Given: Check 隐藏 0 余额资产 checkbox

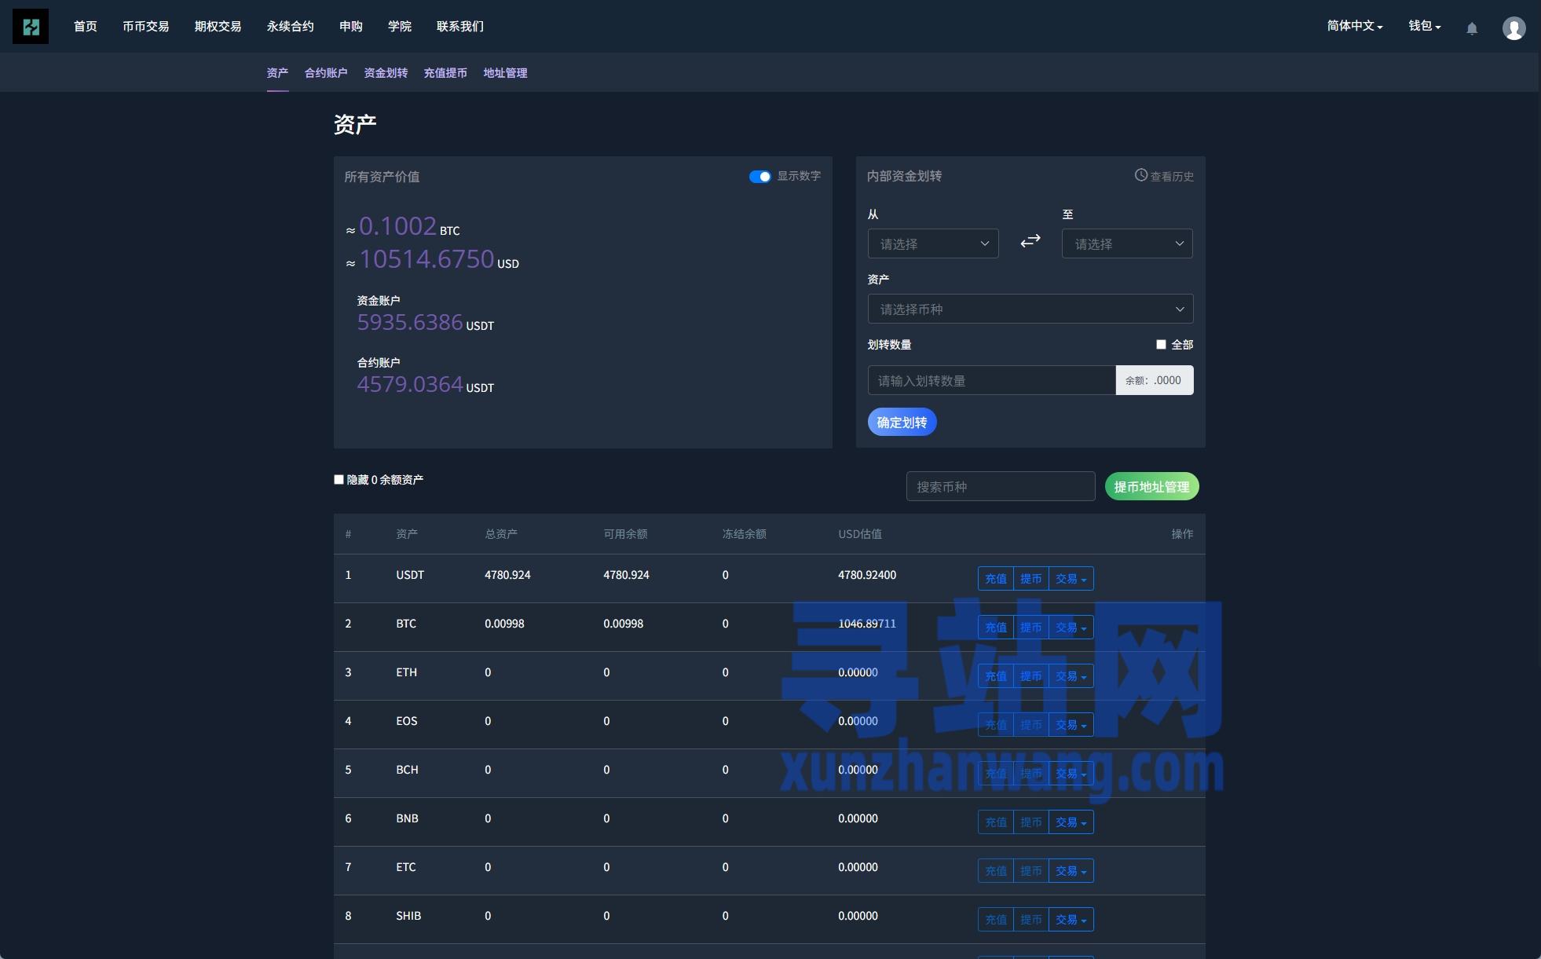Looking at the screenshot, I should [x=339, y=479].
